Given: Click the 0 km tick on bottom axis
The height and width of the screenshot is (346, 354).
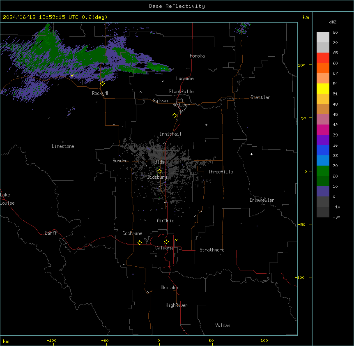Looking at the screenshot, I should coord(159,340).
